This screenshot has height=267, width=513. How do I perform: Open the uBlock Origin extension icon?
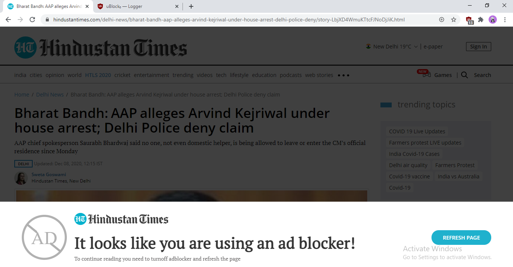coord(469,20)
